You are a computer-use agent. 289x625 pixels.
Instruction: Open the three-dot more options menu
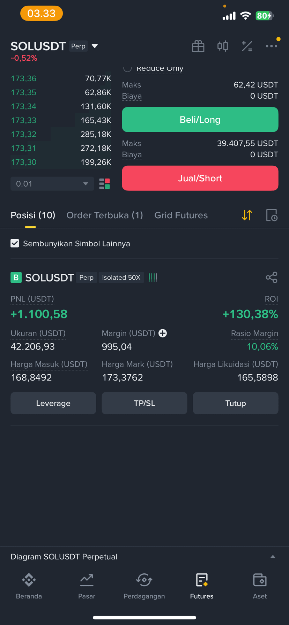[x=271, y=46]
